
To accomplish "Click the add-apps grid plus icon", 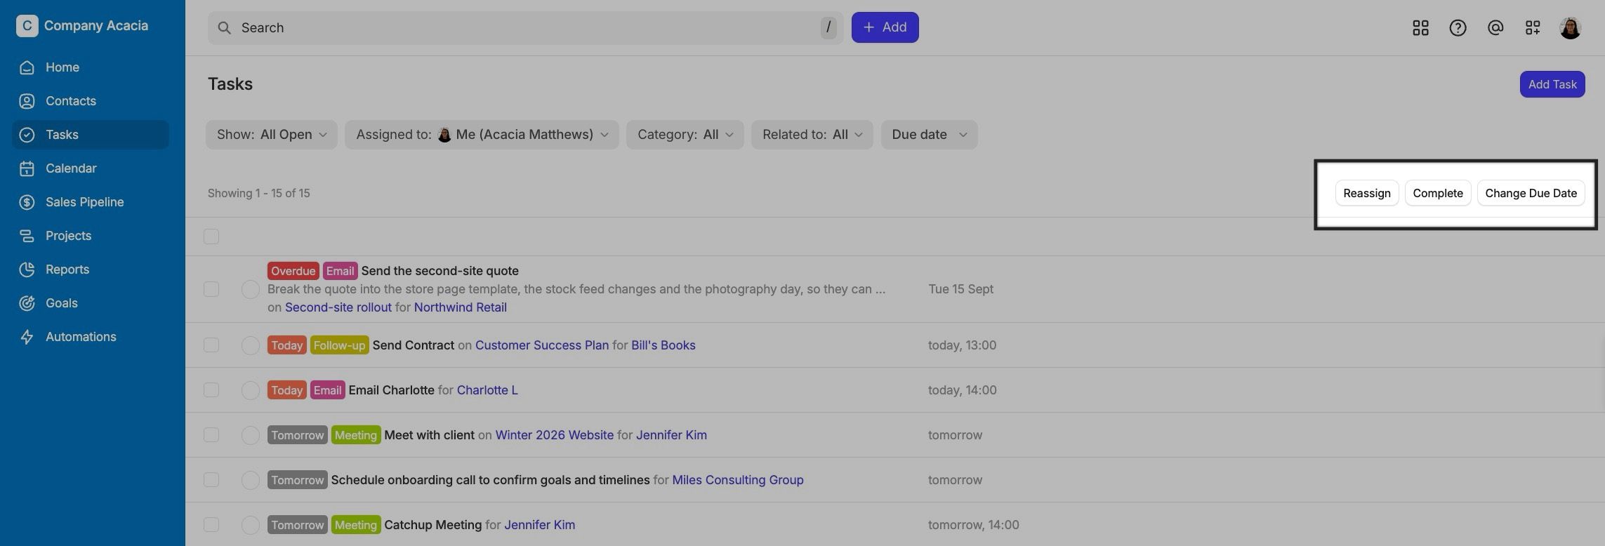I will coord(1533,27).
